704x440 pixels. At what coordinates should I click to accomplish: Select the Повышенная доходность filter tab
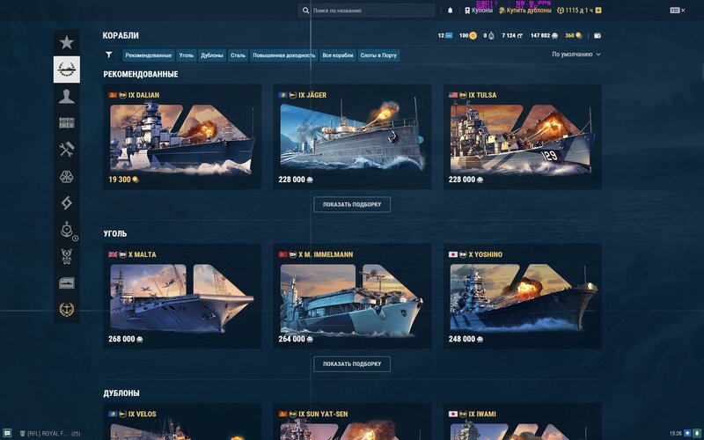(283, 55)
